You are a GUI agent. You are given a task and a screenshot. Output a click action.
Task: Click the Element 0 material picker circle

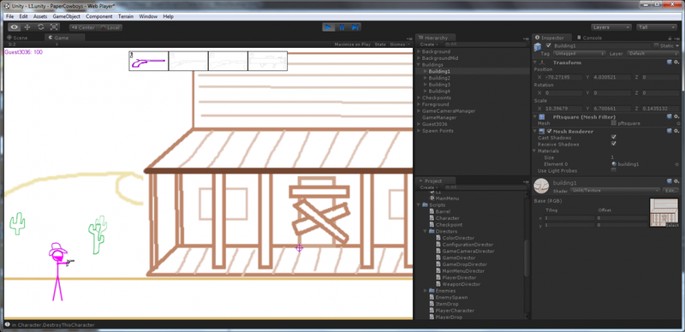coord(676,164)
